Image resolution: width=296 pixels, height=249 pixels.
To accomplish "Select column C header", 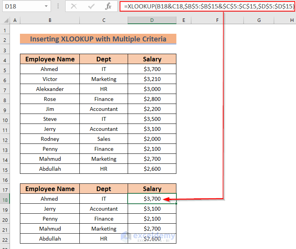I will pos(104,20).
